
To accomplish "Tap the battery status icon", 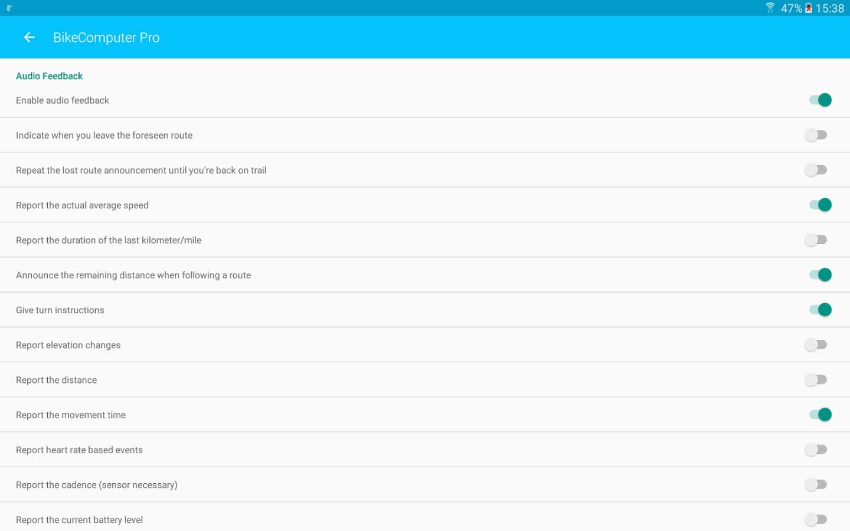I will 808,8.
